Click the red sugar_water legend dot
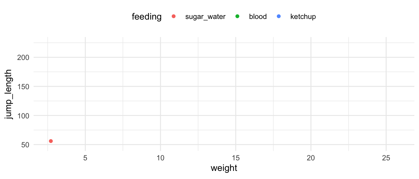The image size is (419, 179). tap(174, 16)
